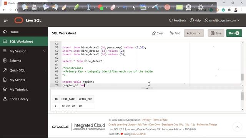Open the Actions dropdown
This screenshot has height=138, width=246.
194,33
